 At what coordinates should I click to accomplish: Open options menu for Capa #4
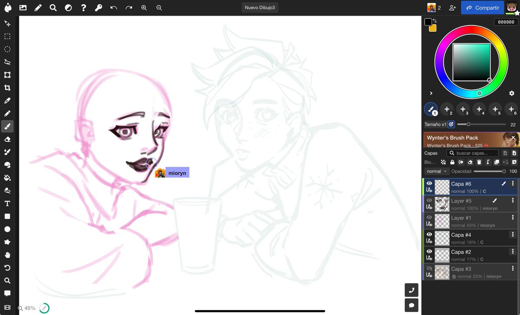(x=513, y=234)
